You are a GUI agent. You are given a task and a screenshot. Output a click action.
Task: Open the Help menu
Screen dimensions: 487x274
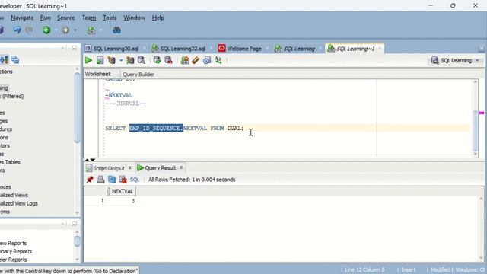click(x=158, y=18)
